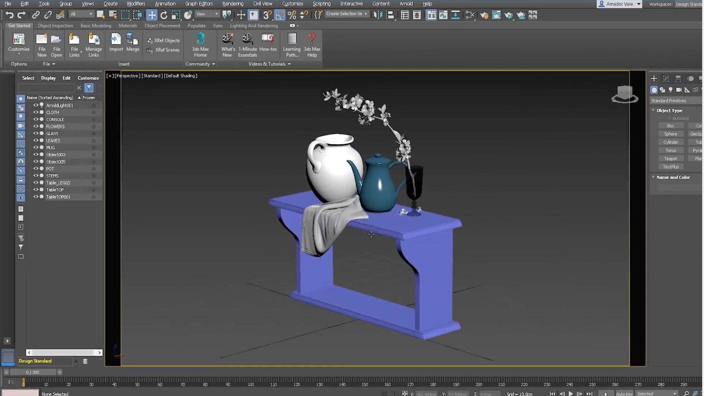Select LEAVES in the scene outliner

pos(53,140)
